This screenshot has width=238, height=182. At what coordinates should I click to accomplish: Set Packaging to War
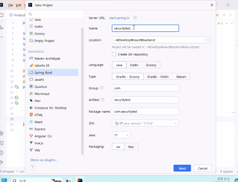click(x=131, y=147)
